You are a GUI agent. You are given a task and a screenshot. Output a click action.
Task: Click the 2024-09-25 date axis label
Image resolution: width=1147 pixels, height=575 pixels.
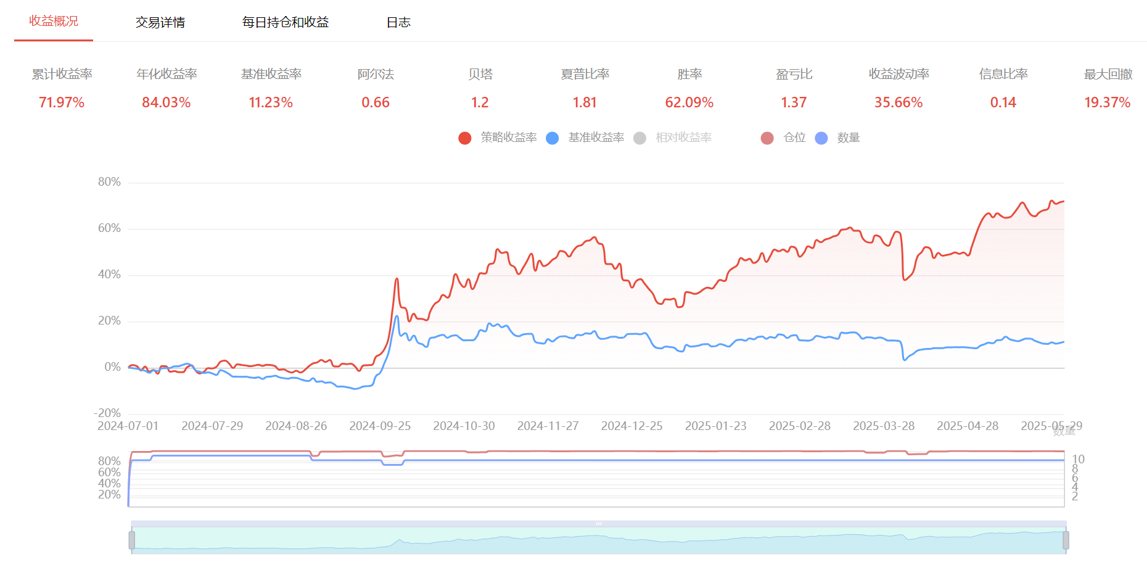click(x=380, y=426)
